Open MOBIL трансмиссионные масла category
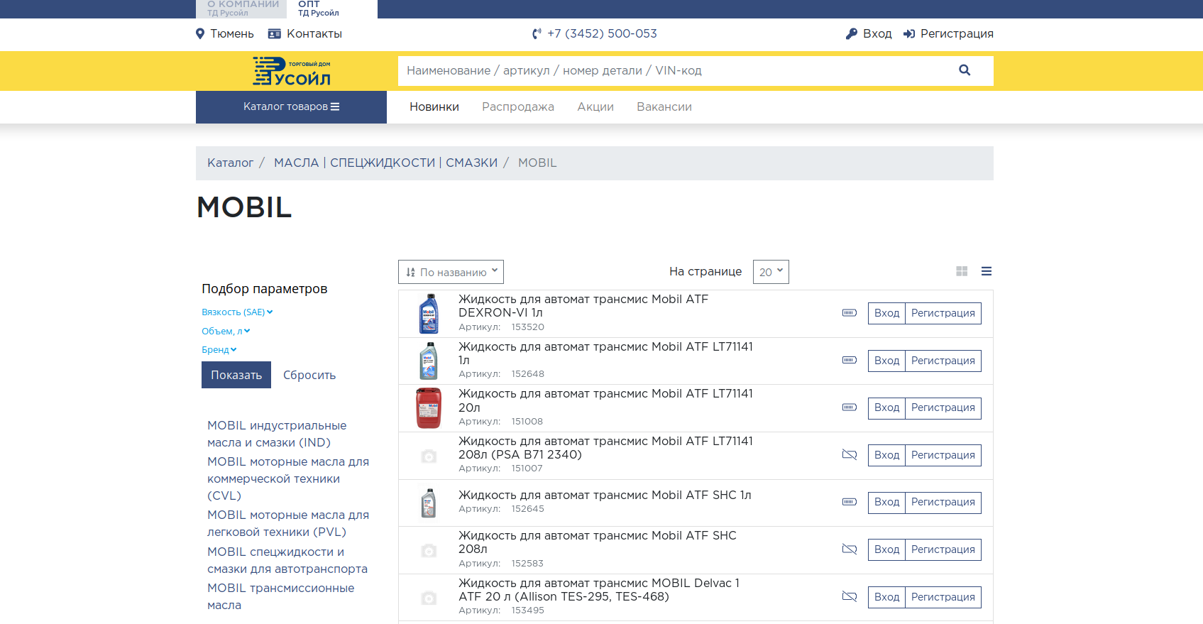 (x=280, y=596)
